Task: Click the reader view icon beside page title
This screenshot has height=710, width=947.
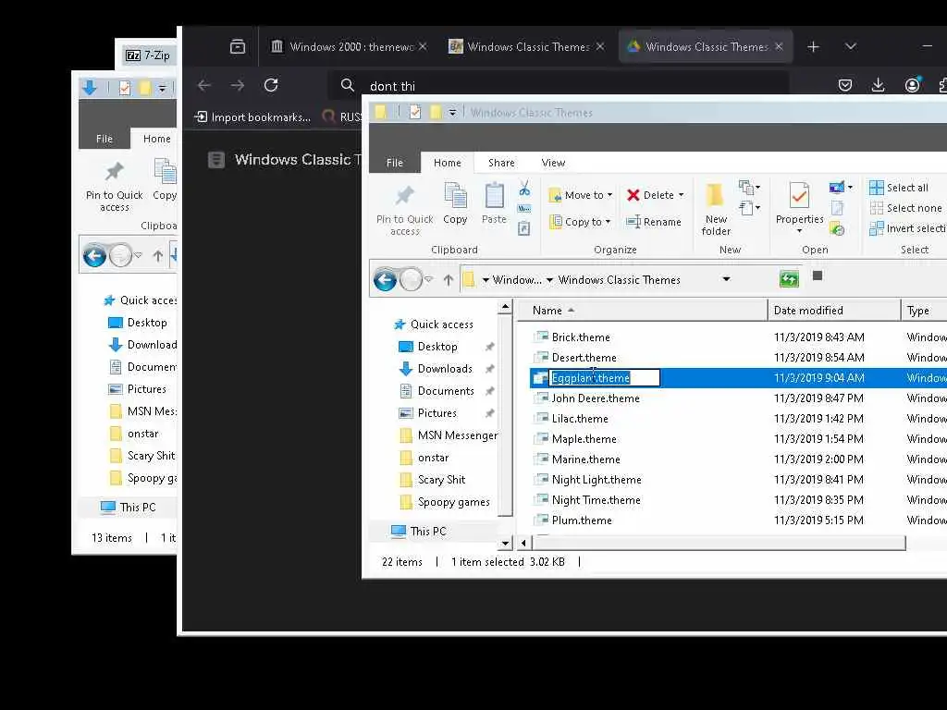Action: [216, 159]
